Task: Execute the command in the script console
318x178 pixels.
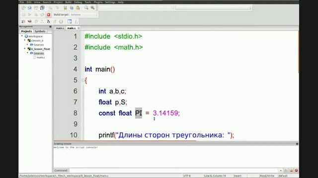Action: 286,171
